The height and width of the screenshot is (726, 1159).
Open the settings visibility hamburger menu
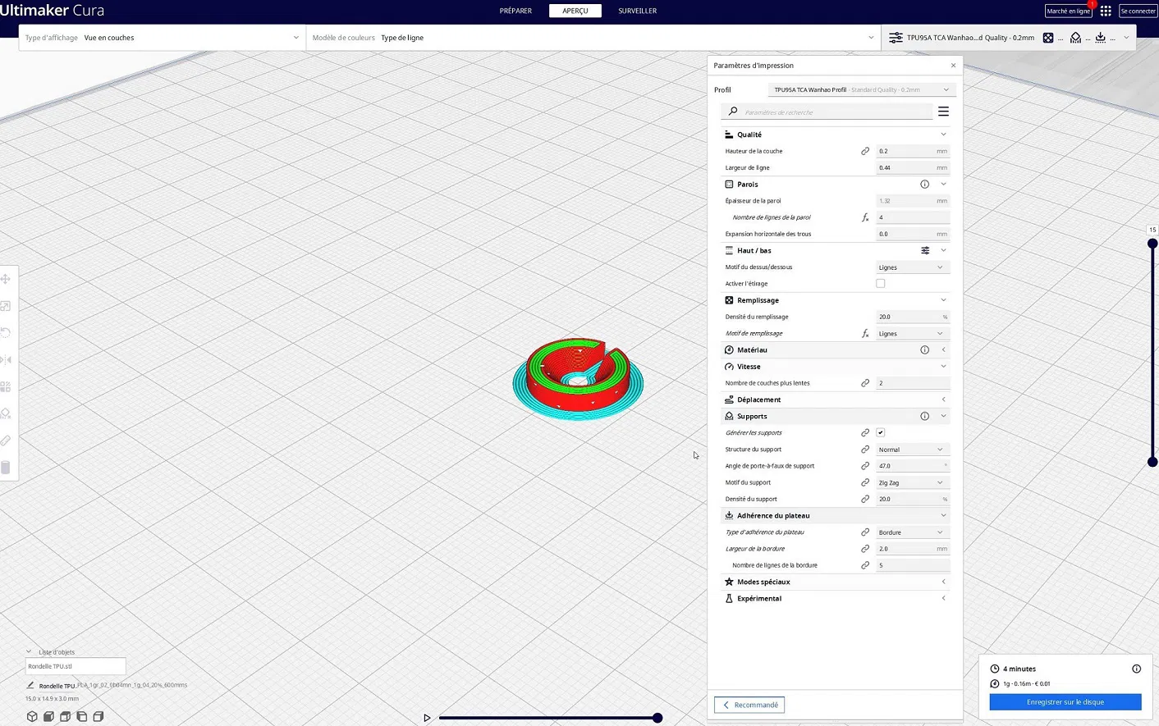(943, 112)
